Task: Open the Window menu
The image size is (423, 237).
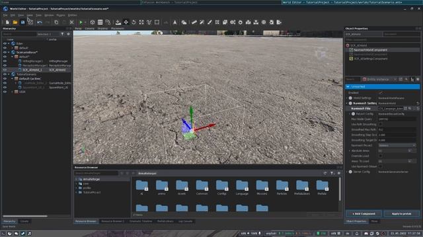Action: click(x=49, y=15)
